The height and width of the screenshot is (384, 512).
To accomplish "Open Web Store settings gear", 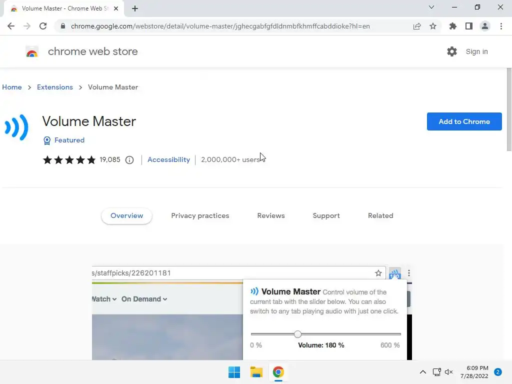I will [x=452, y=51].
